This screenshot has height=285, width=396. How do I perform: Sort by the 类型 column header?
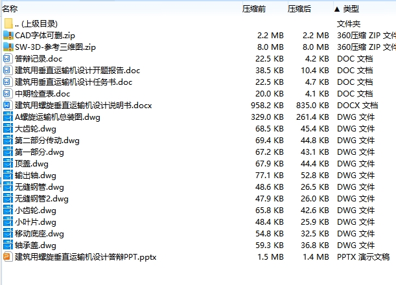tap(351, 9)
